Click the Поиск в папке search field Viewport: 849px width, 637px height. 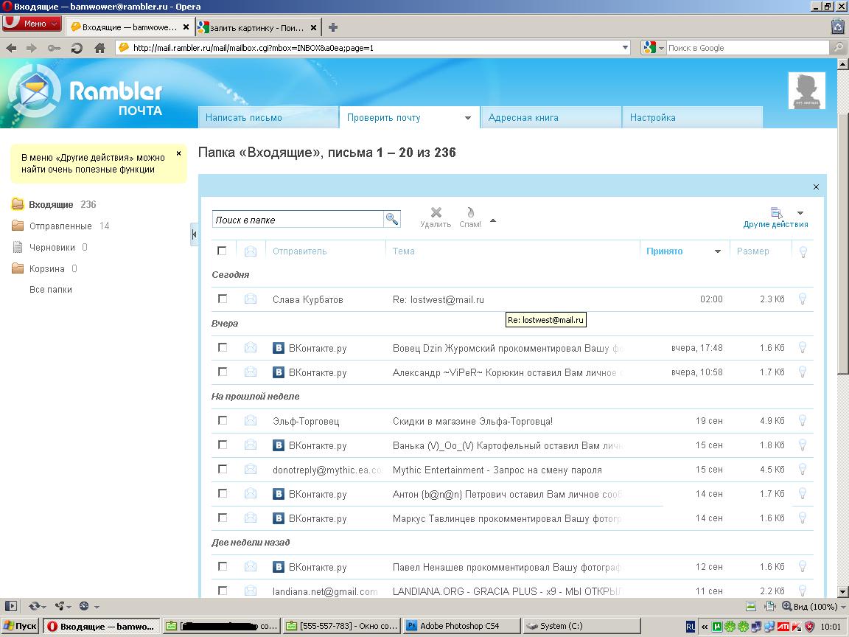pyautogui.click(x=298, y=220)
